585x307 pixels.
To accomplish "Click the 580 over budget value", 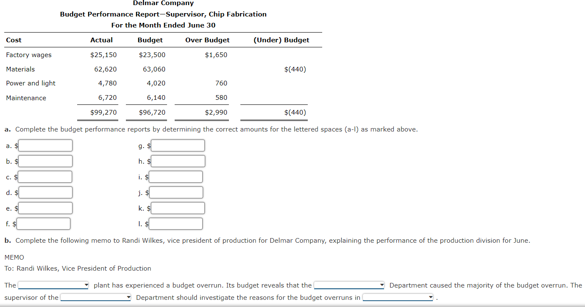I will click(221, 98).
